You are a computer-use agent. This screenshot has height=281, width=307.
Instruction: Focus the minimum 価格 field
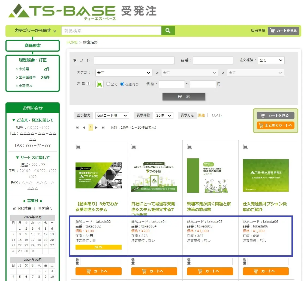[172, 84]
